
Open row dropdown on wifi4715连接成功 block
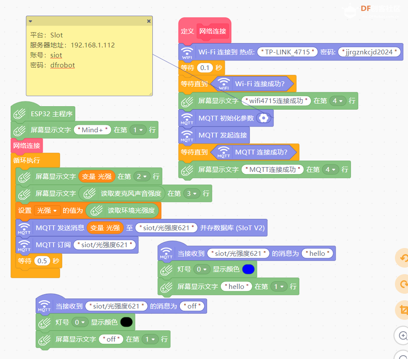337,101
